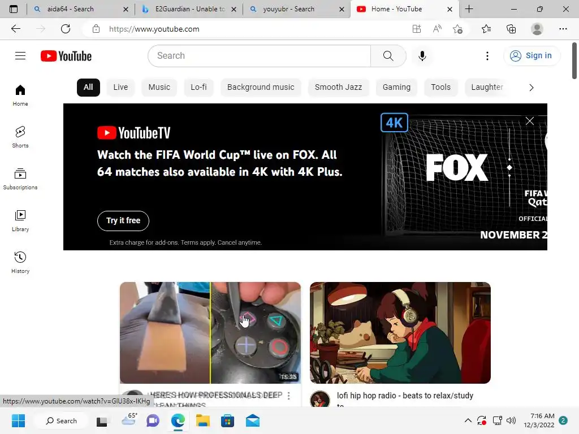This screenshot has width=579, height=434.
Task: Click the address bar URL
Action: pyautogui.click(x=154, y=29)
